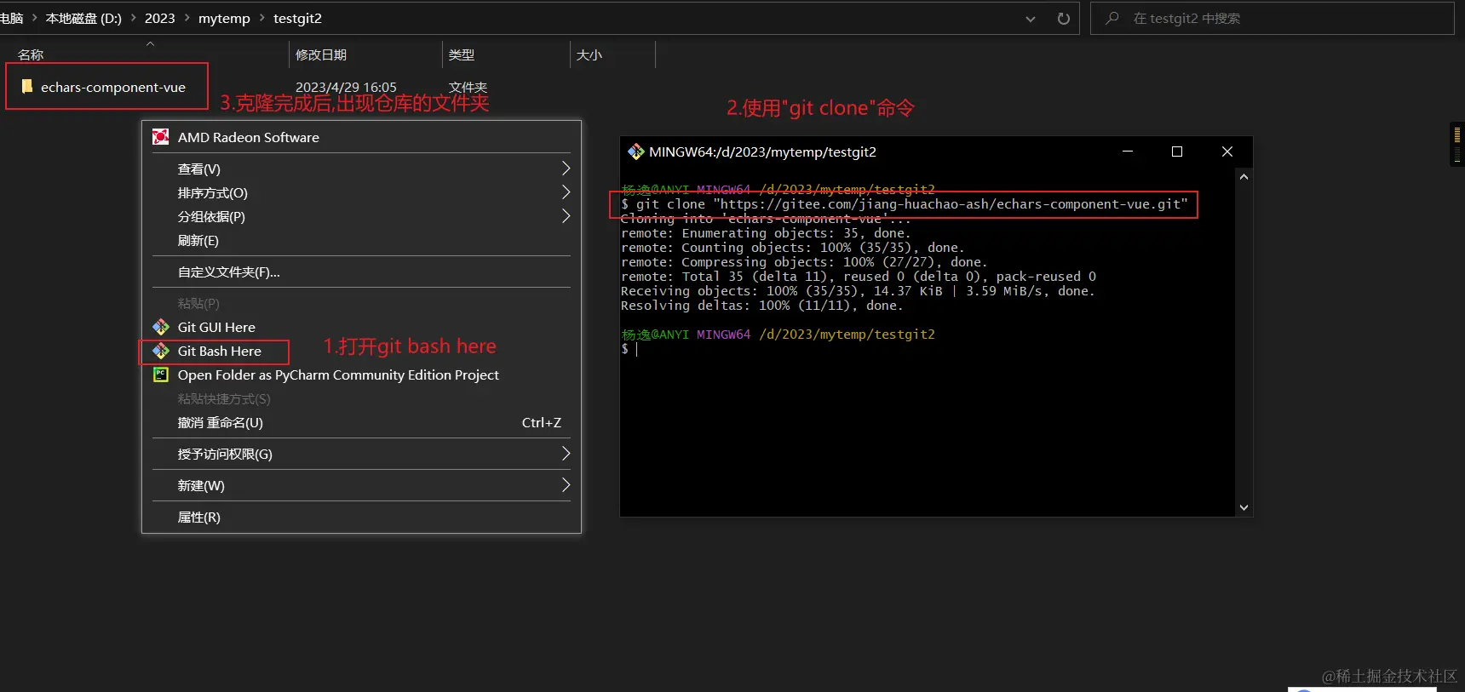Maximize the MINGW64 terminal window
This screenshot has height=692, width=1465.
pos(1177,152)
